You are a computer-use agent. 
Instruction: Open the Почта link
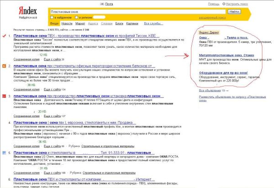[109, 4]
